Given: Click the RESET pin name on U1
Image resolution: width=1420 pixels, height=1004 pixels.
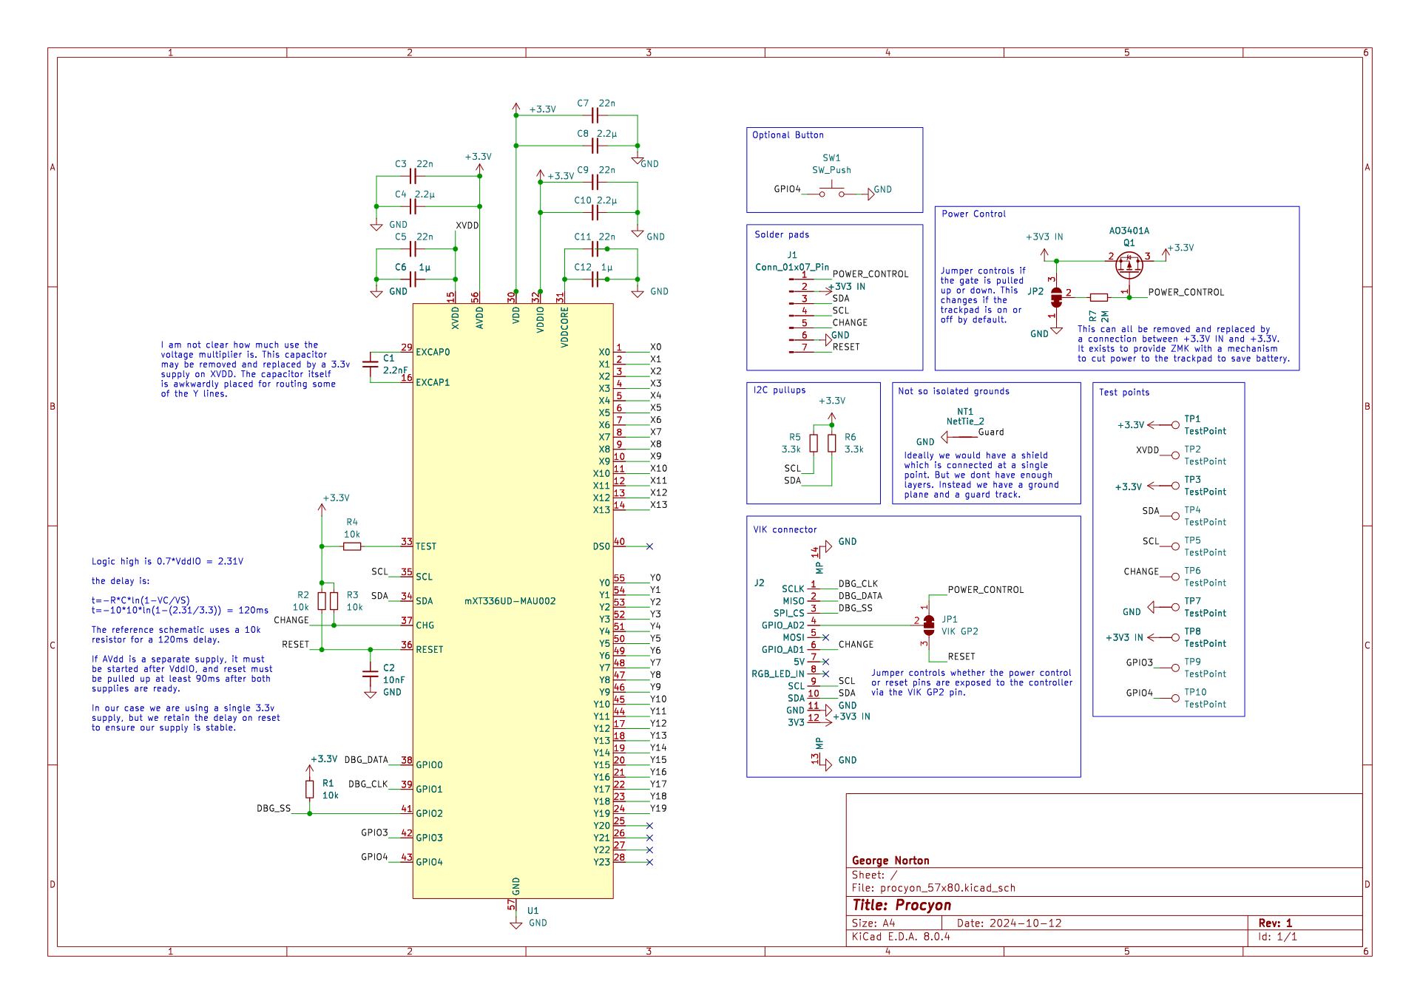Looking at the screenshot, I should click(x=430, y=650).
